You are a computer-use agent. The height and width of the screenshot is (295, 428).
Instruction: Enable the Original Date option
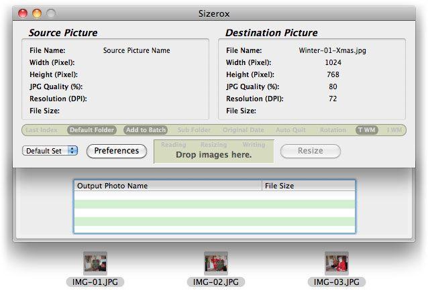pyautogui.click(x=244, y=130)
